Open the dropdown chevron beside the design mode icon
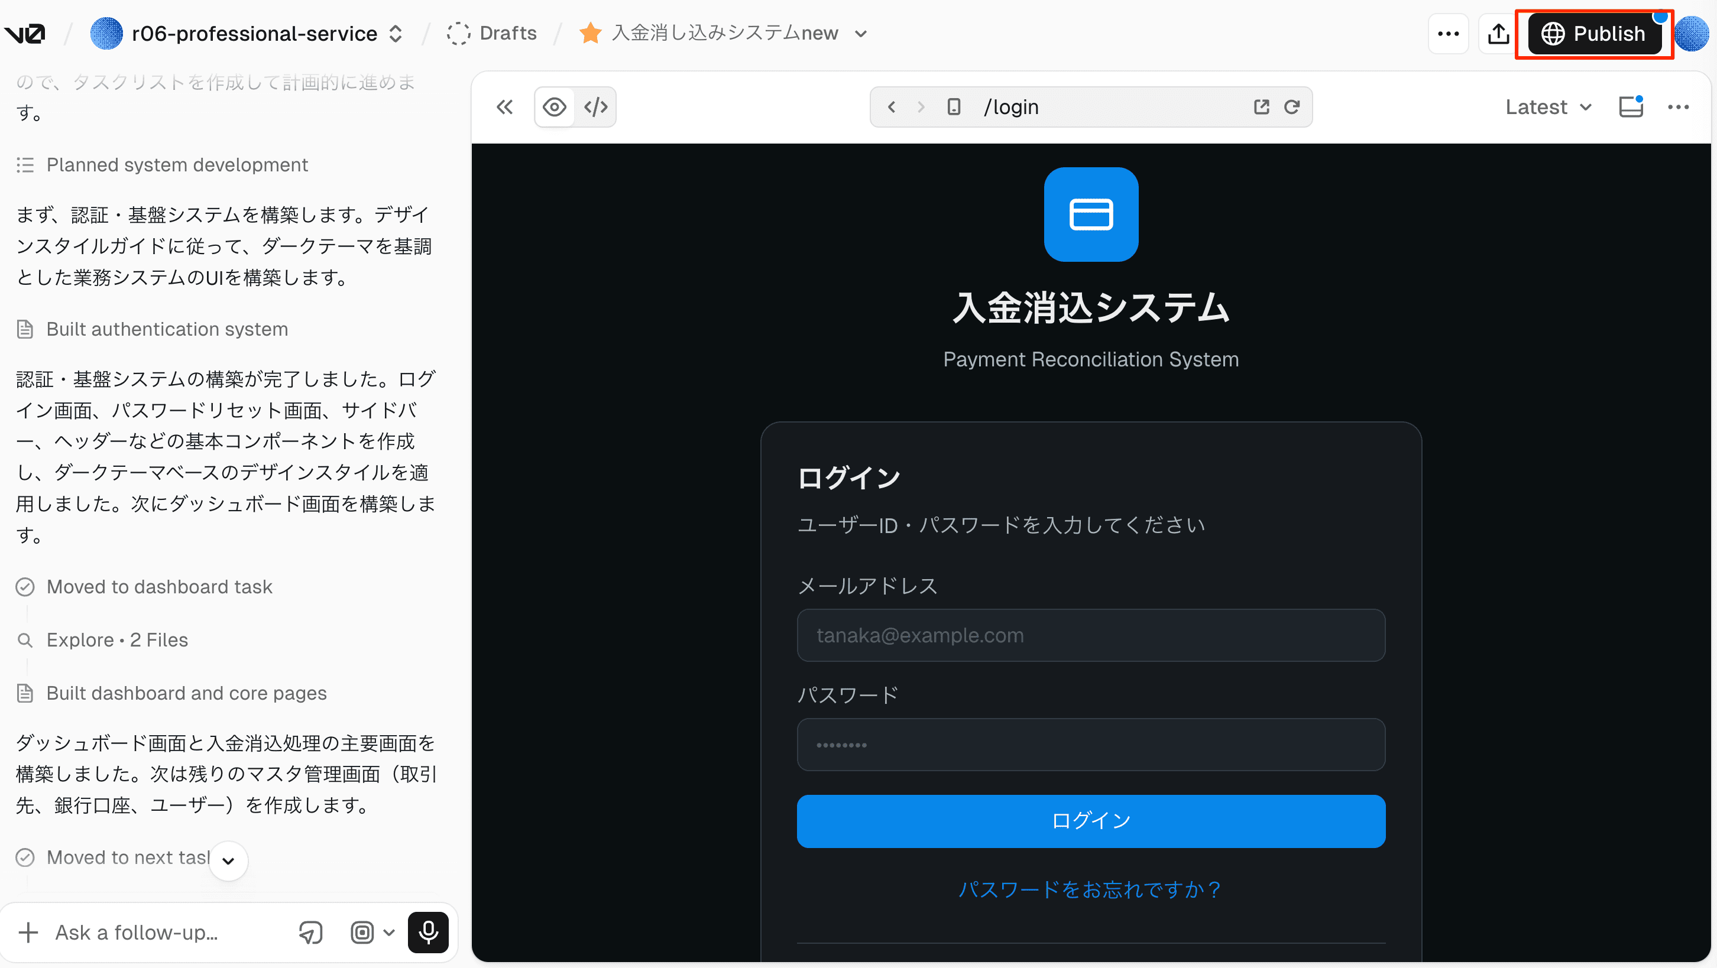Screen dimensions: 1717x968 pos(389,933)
